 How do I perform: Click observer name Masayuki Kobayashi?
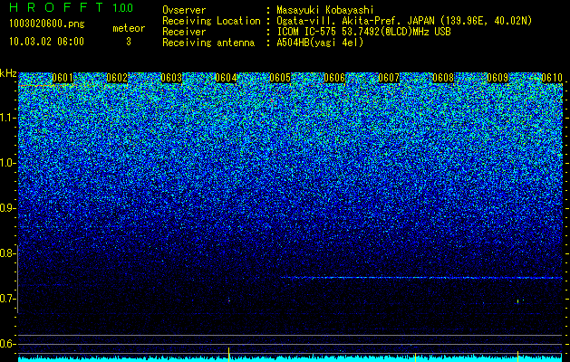pos(325,10)
